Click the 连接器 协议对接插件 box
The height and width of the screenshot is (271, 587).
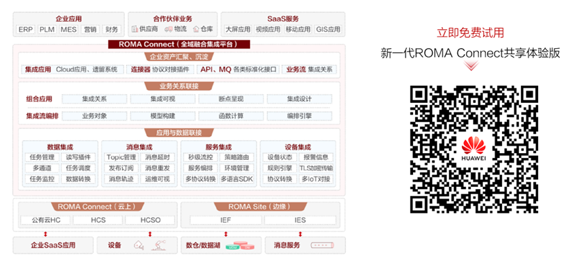pos(160,69)
